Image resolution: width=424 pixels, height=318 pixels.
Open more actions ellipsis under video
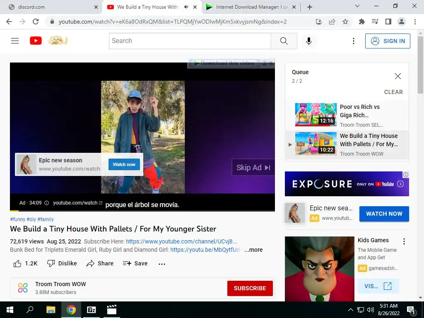click(162, 264)
